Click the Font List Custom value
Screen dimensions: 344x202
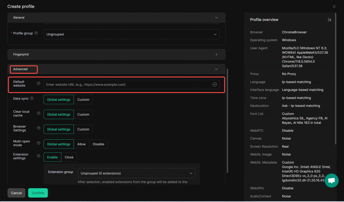[x=288, y=114]
